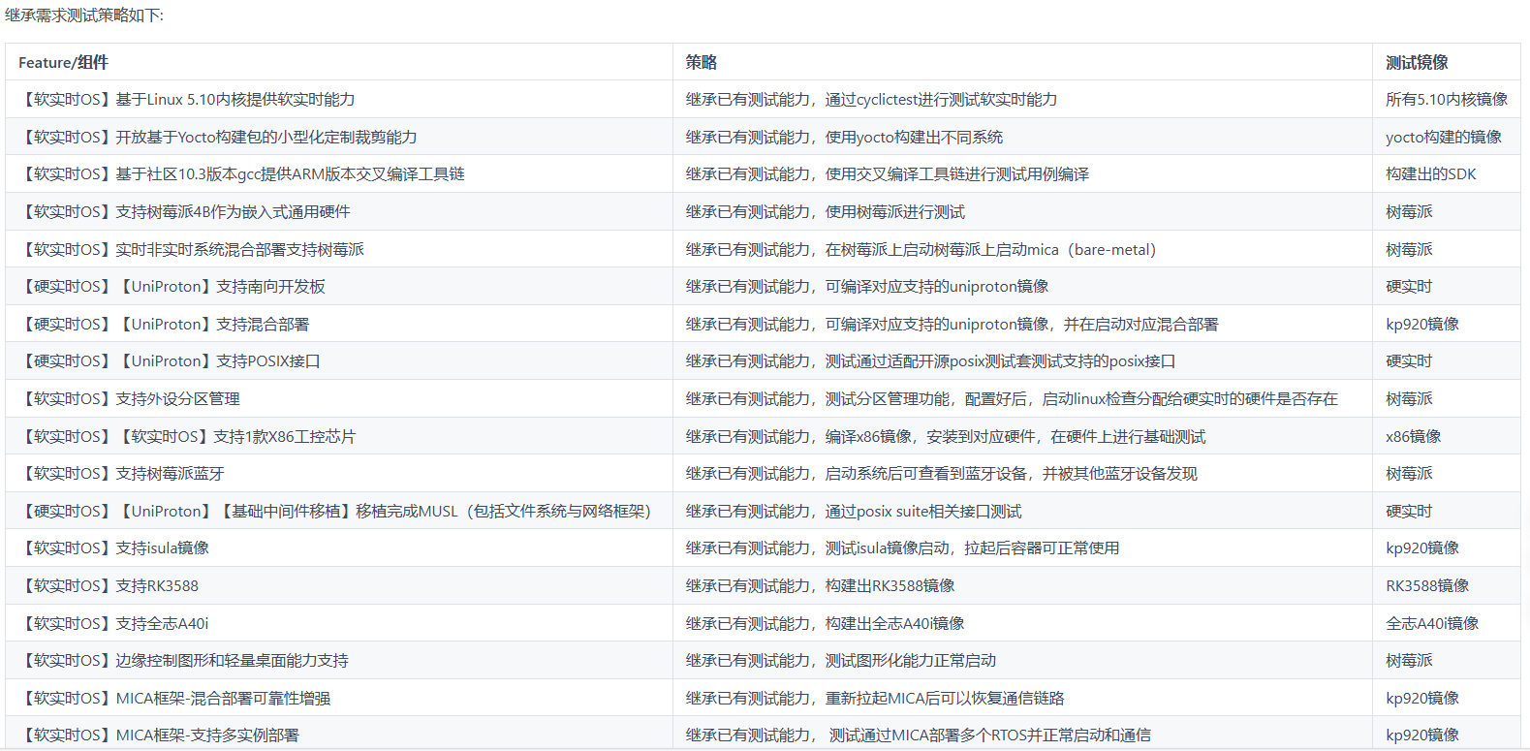Image resolution: width=1530 pixels, height=751 pixels.
Task: Click the cyclictest strategy cell
Action: click(x=870, y=100)
